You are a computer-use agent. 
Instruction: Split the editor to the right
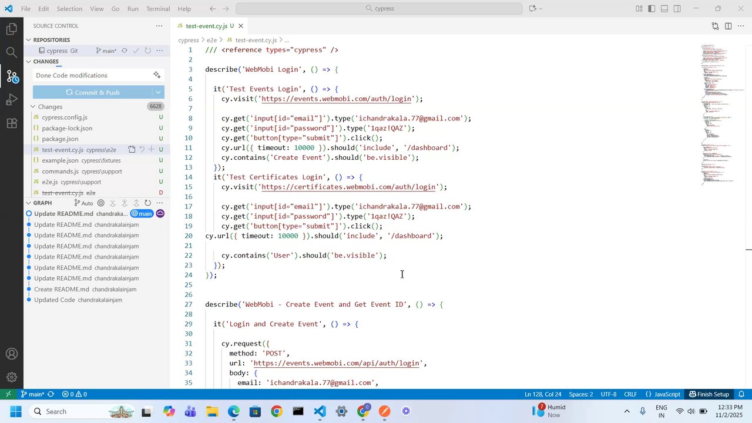[728, 26]
